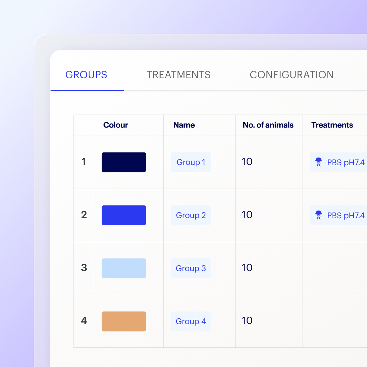The height and width of the screenshot is (367, 367).
Task: Select row number 2
Action: 84,215
